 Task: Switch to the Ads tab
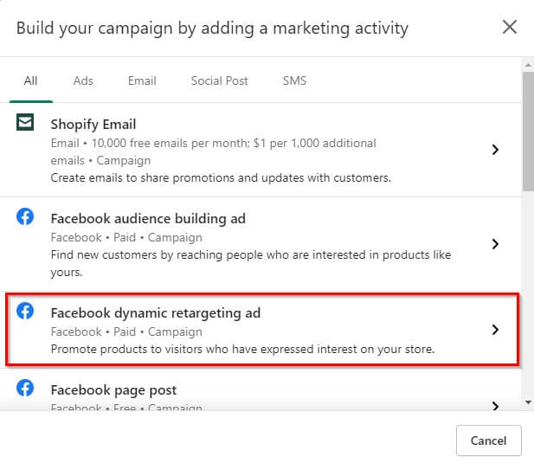pyautogui.click(x=83, y=81)
